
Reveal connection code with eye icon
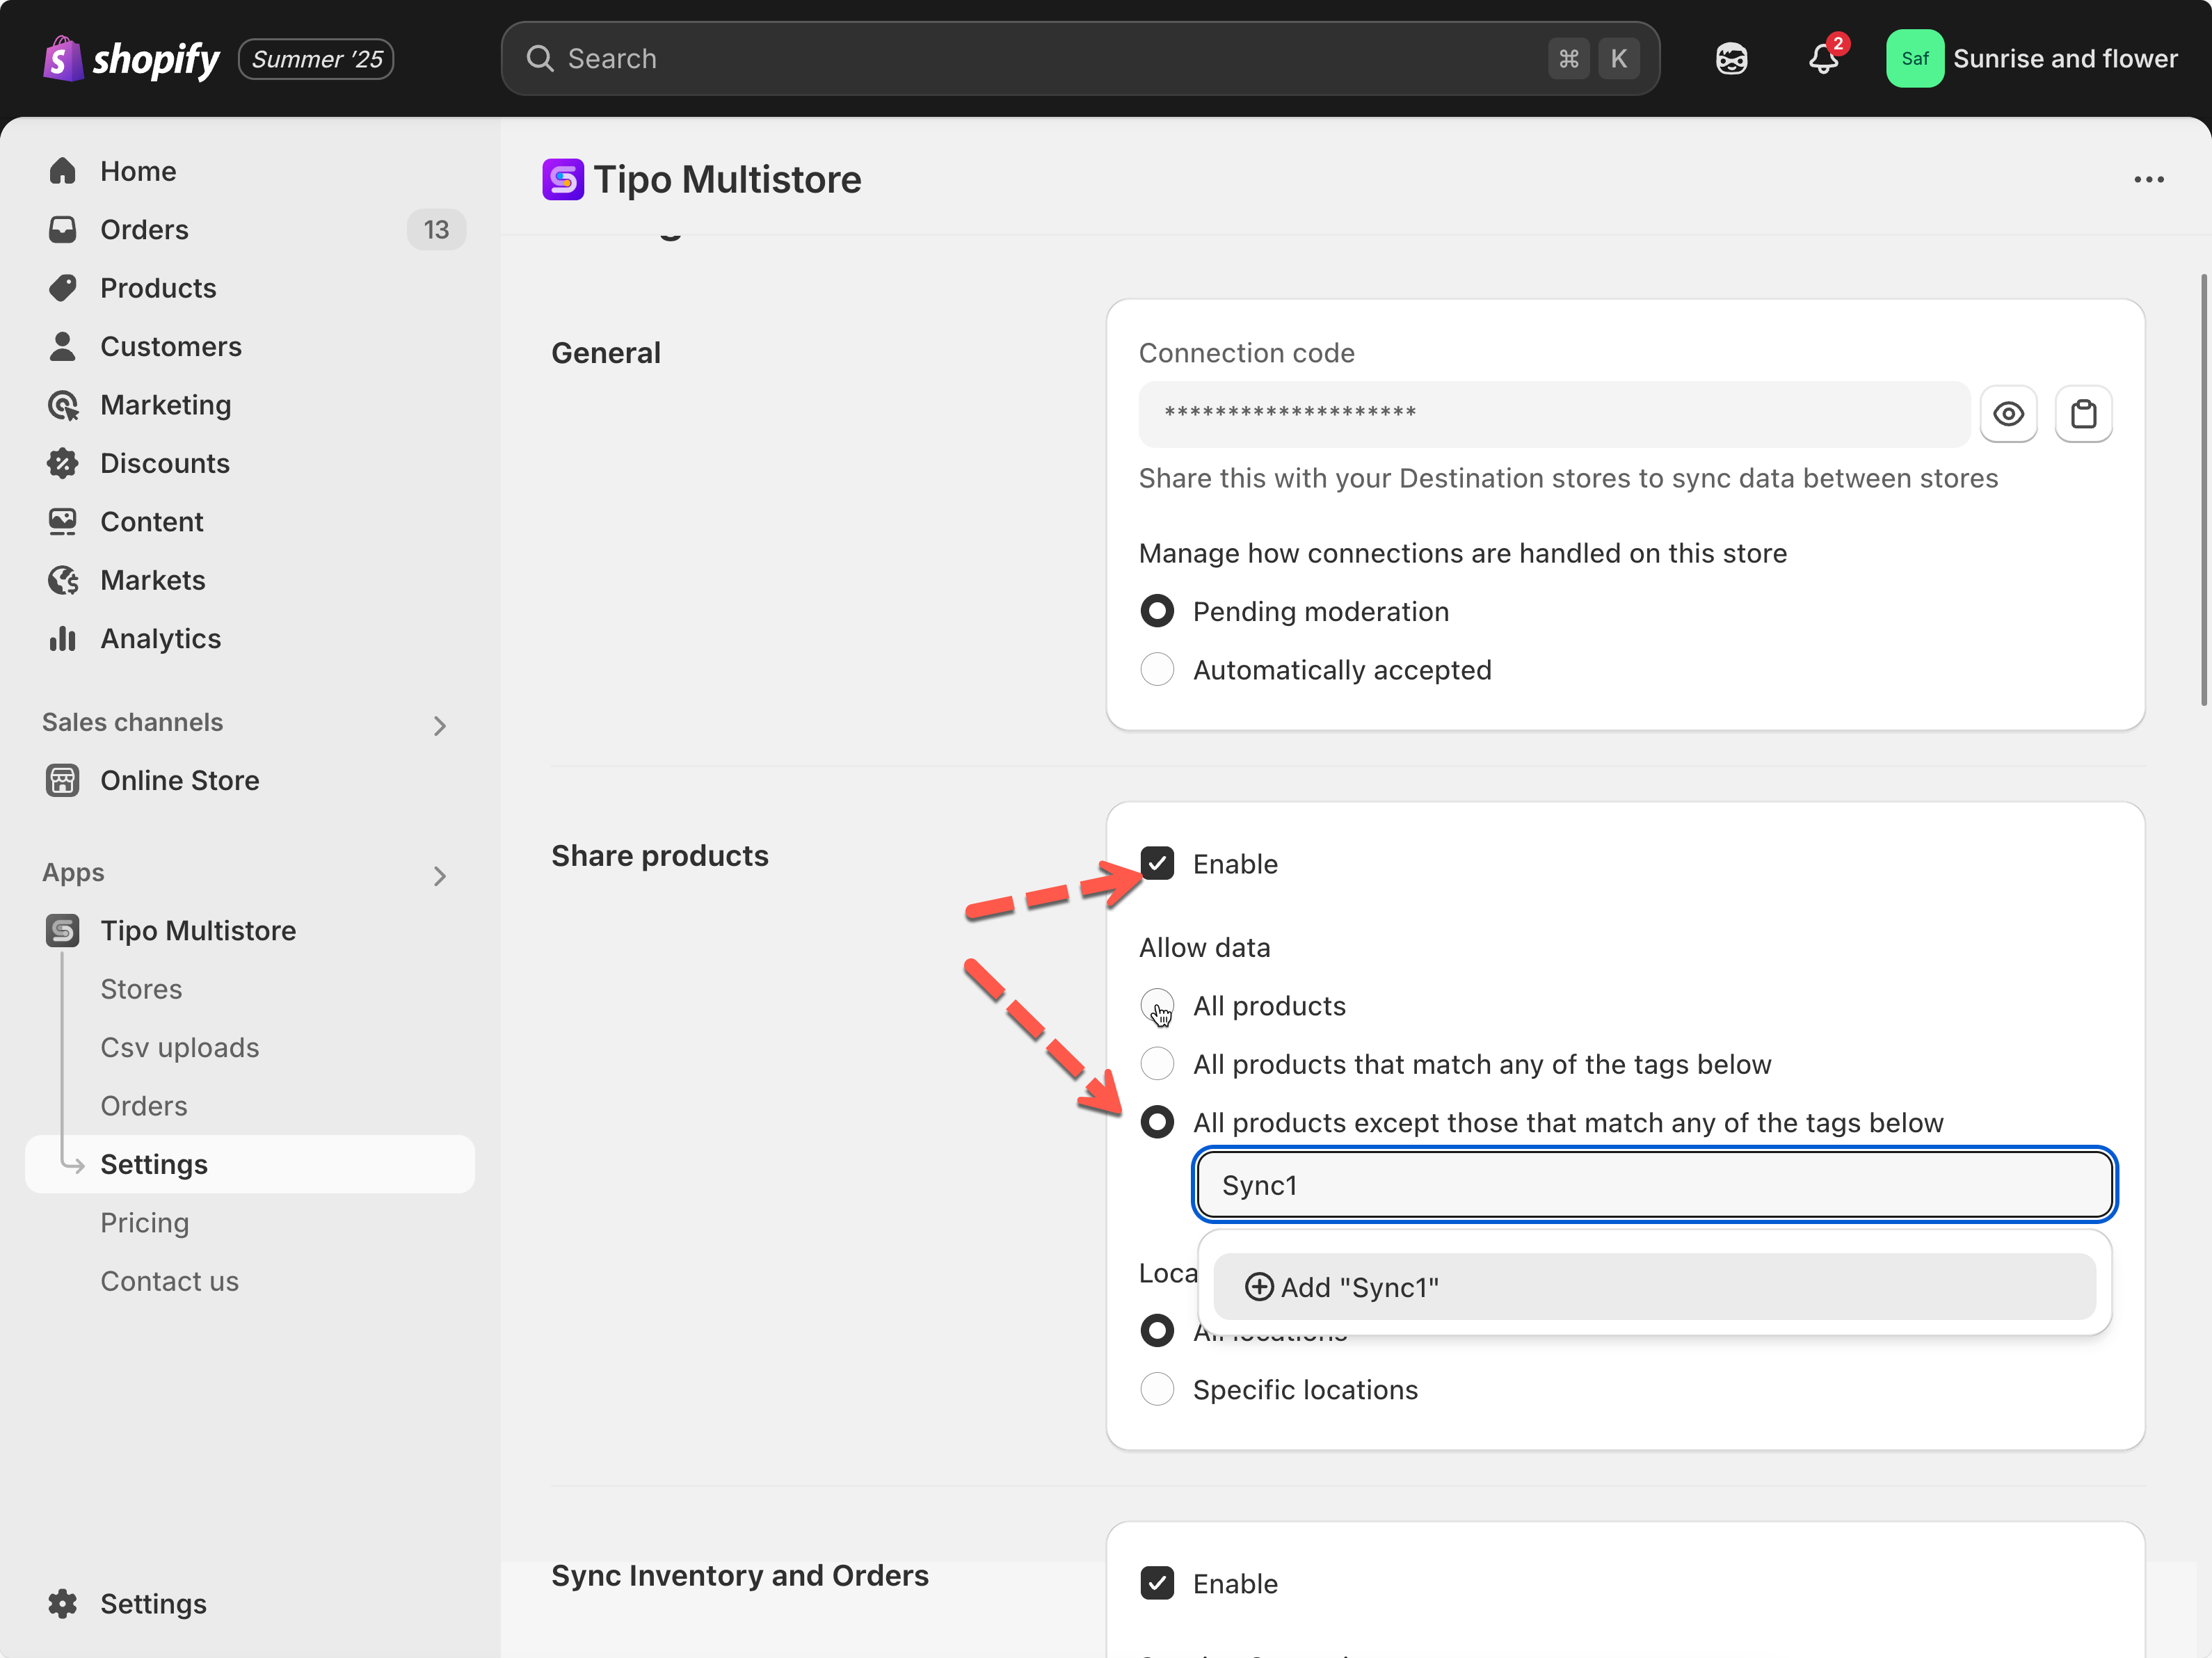coord(2007,413)
